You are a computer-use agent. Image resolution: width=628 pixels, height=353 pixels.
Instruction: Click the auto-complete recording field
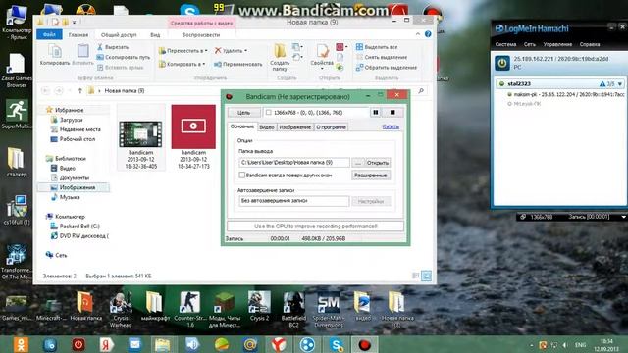click(294, 201)
